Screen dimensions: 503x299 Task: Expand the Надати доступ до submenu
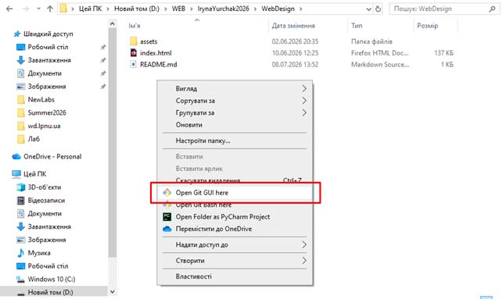tap(235, 245)
